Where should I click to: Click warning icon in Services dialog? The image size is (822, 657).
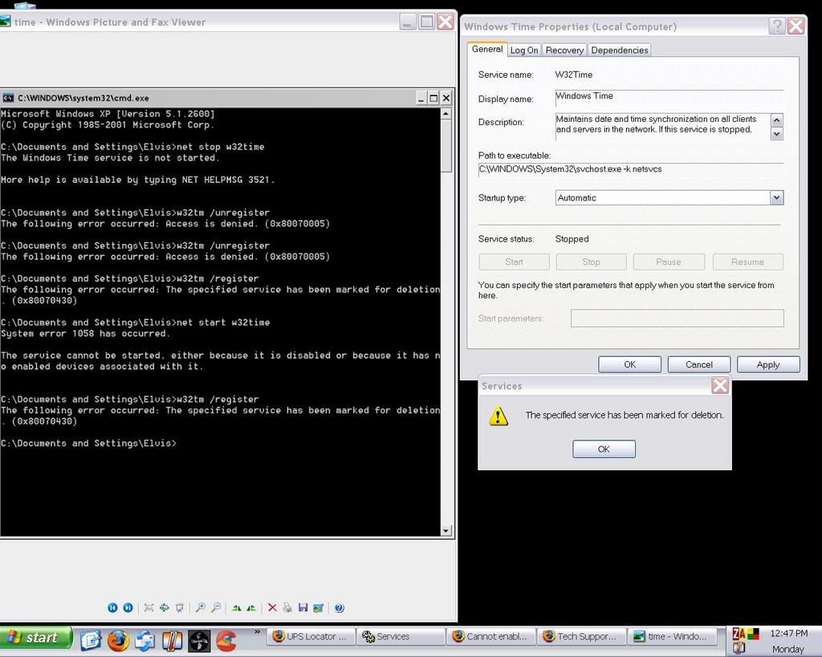[x=498, y=416]
